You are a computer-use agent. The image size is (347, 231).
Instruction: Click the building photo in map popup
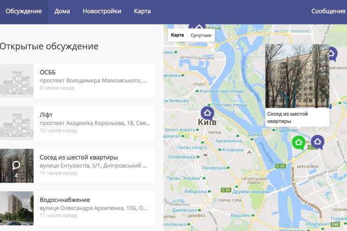click(x=297, y=76)
